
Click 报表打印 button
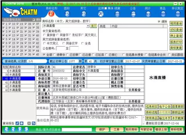click(x=176, y=42)
